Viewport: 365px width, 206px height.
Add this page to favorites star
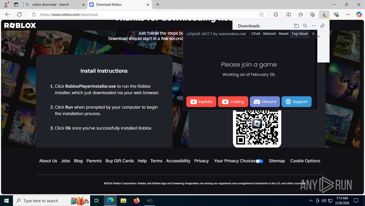[261, 14]
